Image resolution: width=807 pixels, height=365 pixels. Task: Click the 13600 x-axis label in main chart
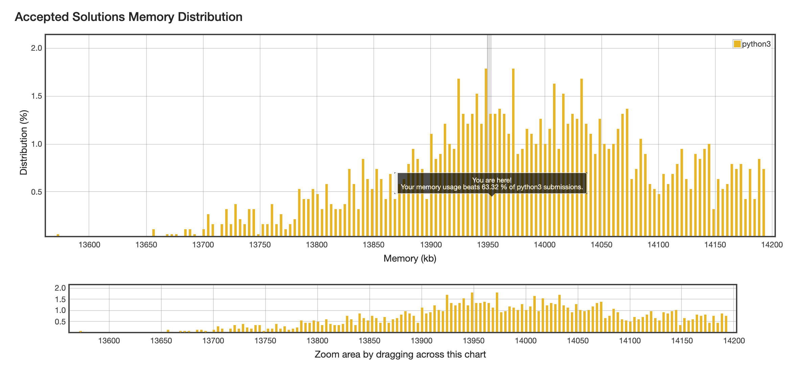coord(89,245)
